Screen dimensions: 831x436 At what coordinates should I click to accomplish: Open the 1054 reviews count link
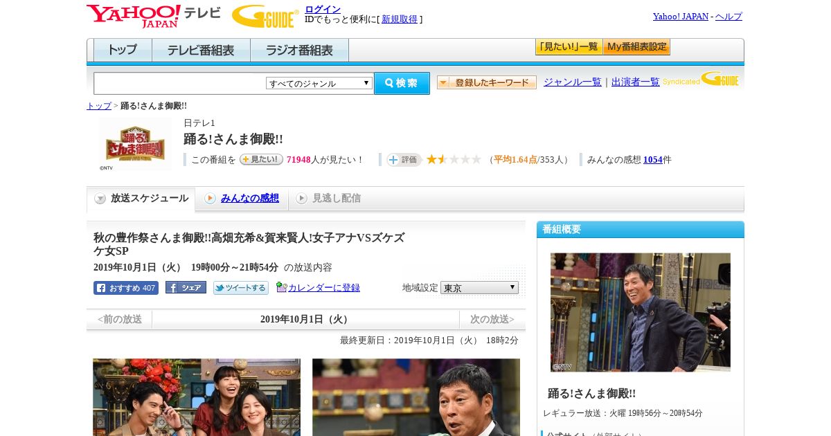[x=653, y=160]
